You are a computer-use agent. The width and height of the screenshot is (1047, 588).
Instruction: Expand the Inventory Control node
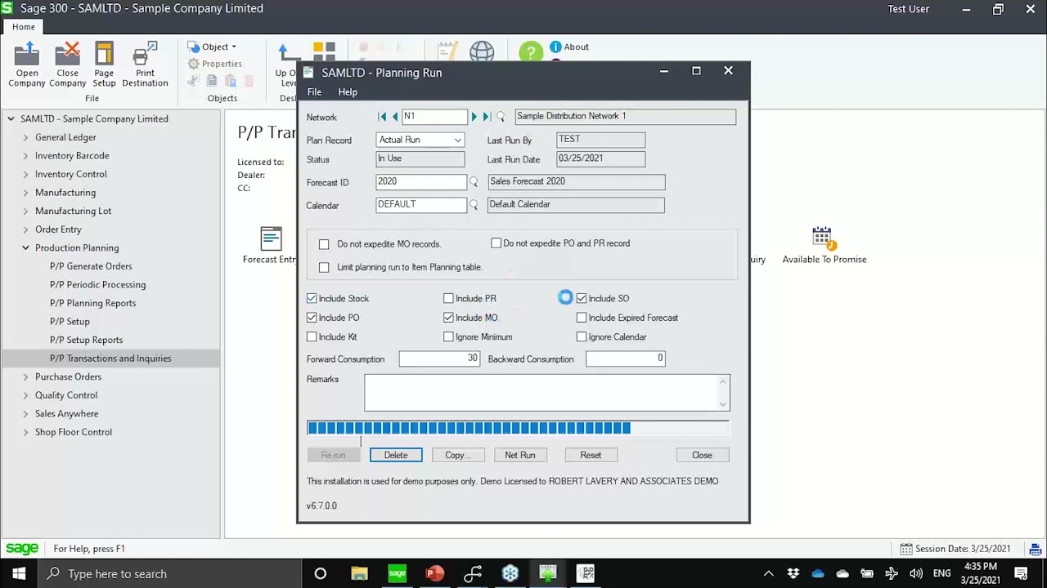(25, 174)
